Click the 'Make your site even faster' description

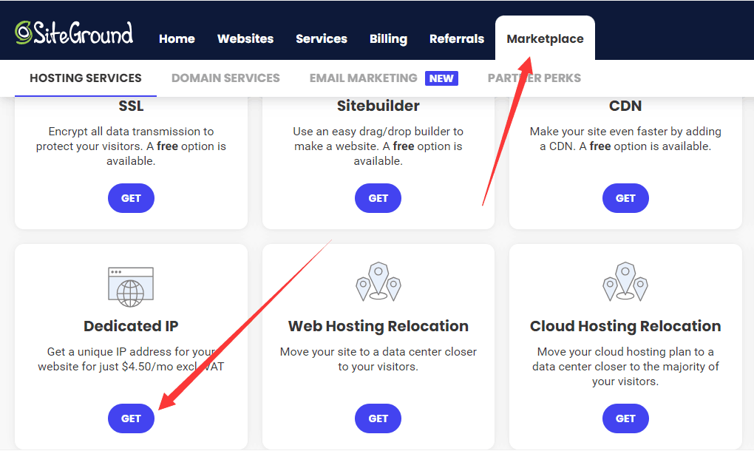625,139
